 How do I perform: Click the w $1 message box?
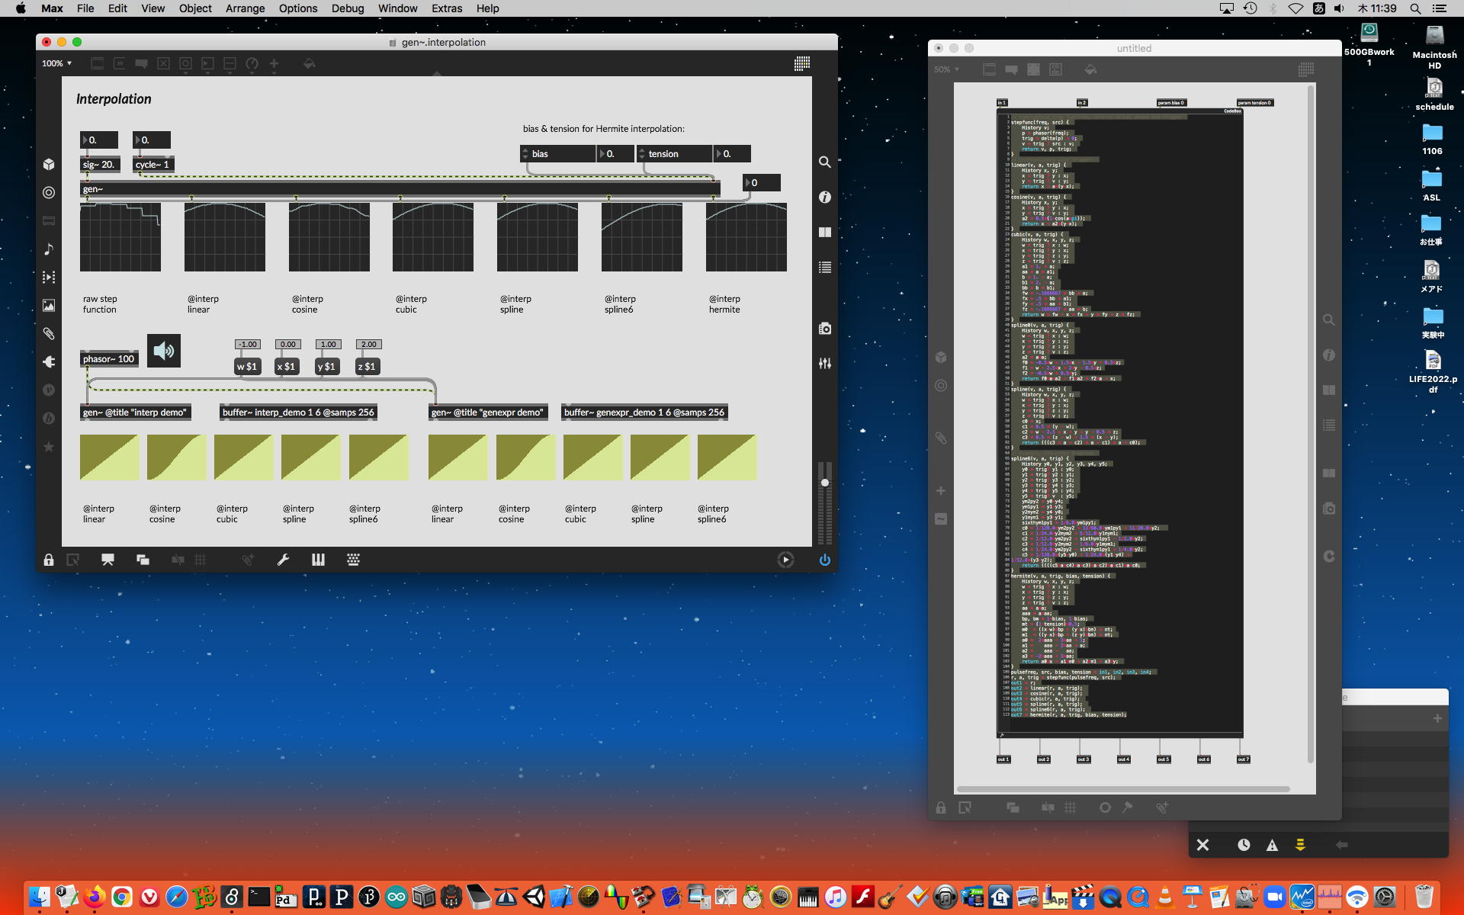[x=246, y=367]
